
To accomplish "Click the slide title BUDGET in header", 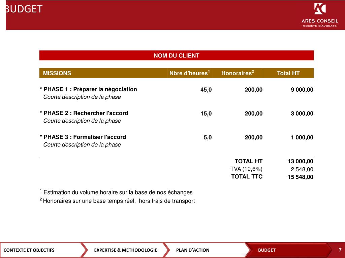I will [24, 9].
